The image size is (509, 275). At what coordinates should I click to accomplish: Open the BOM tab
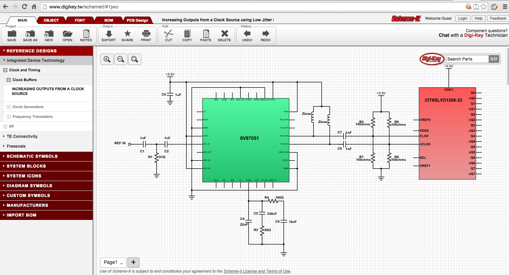tap(109, 20)
